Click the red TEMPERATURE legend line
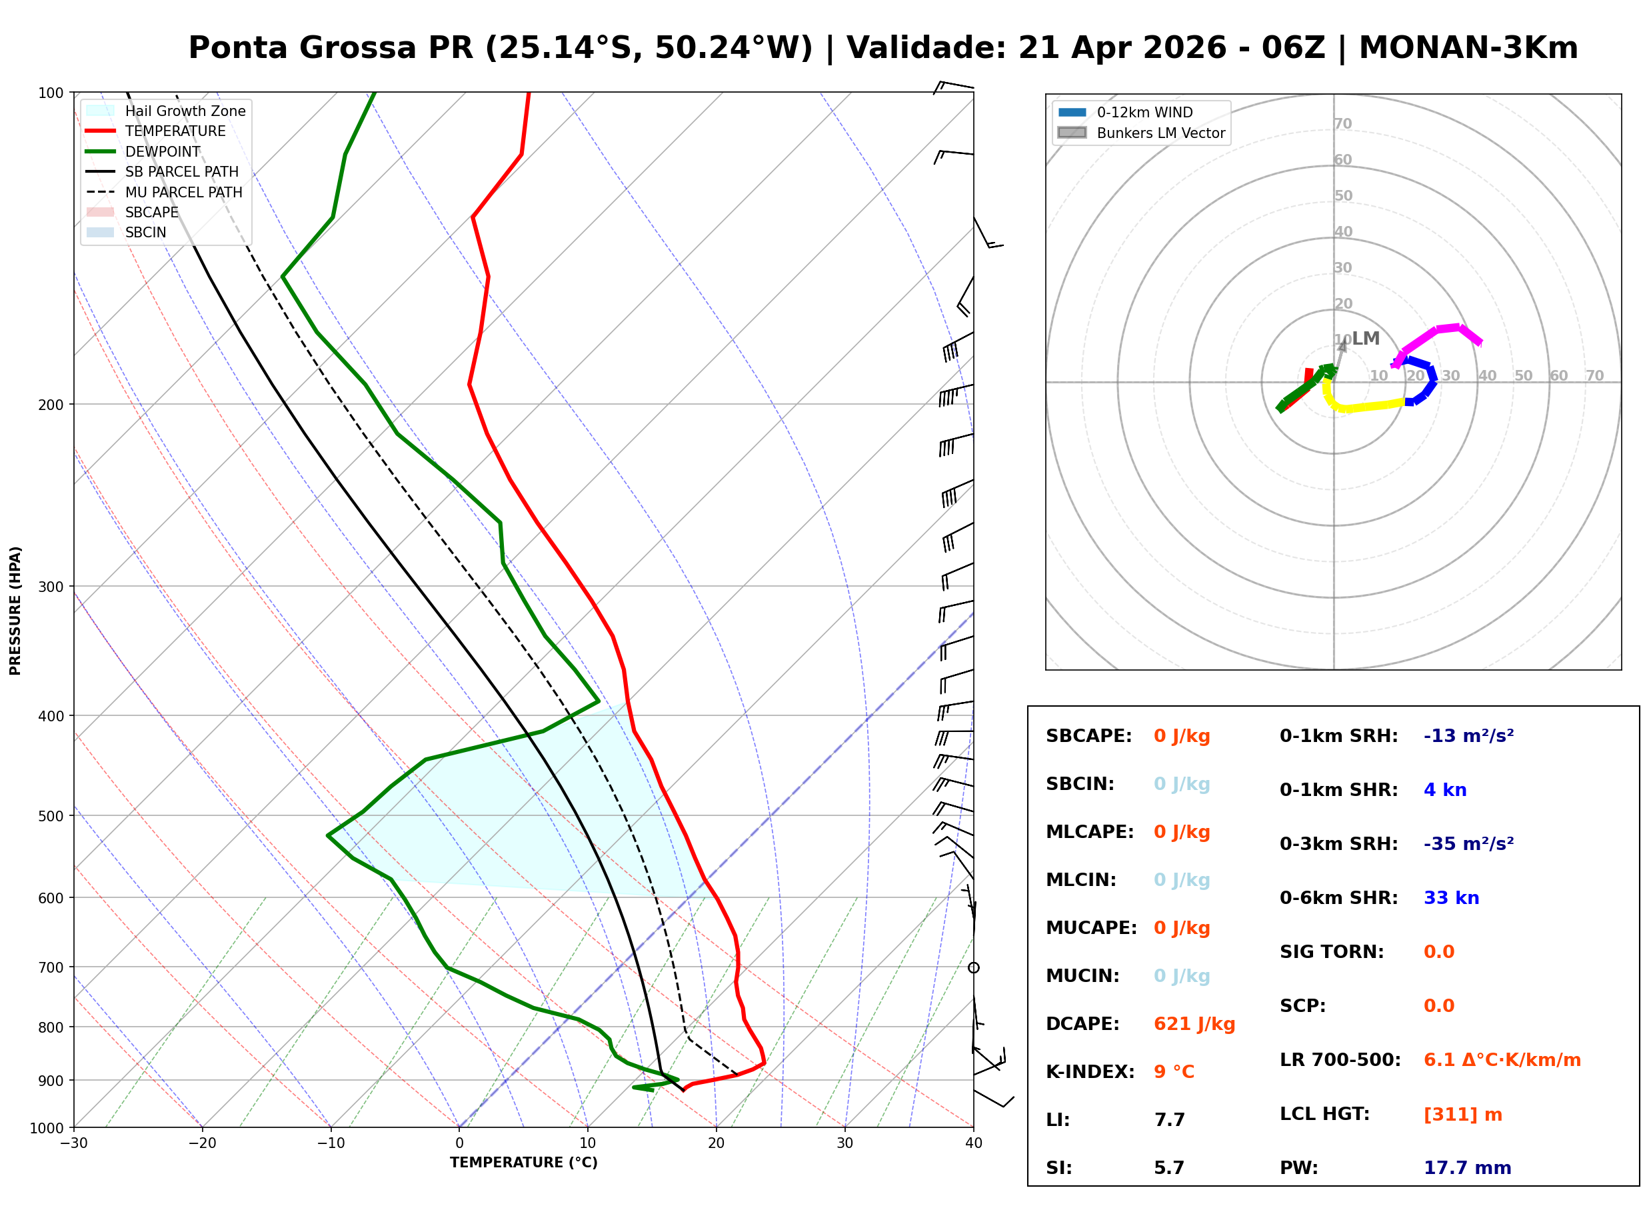1649x1220 pixels. [x=101, y=131]
